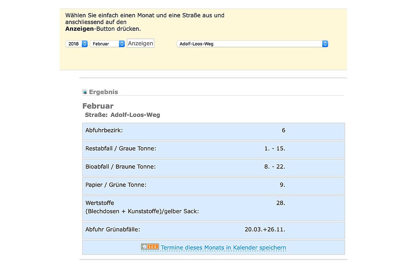The image size is (405, 270).
Task: Click the Abfuhrbezirk row label
Action: click(104, 130)
